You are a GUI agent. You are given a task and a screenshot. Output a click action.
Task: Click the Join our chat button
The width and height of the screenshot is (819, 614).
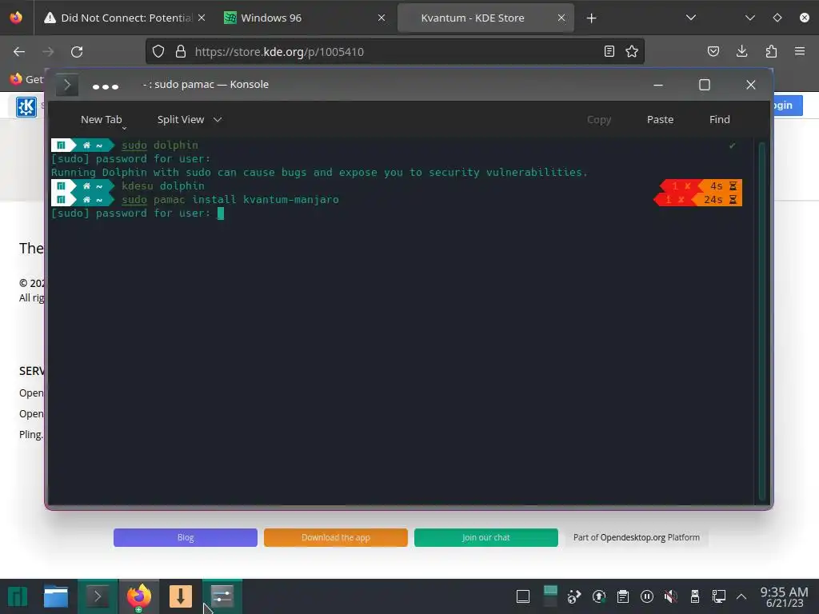(485, 537)
